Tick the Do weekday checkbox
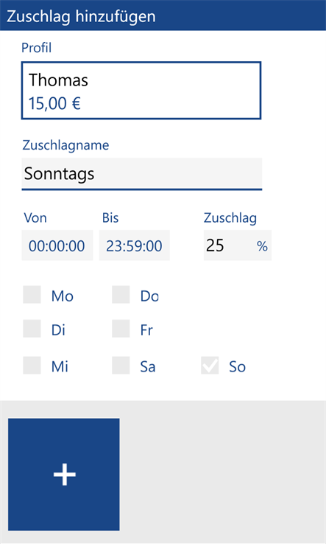The image size is (326, 544). pos(121,295)
